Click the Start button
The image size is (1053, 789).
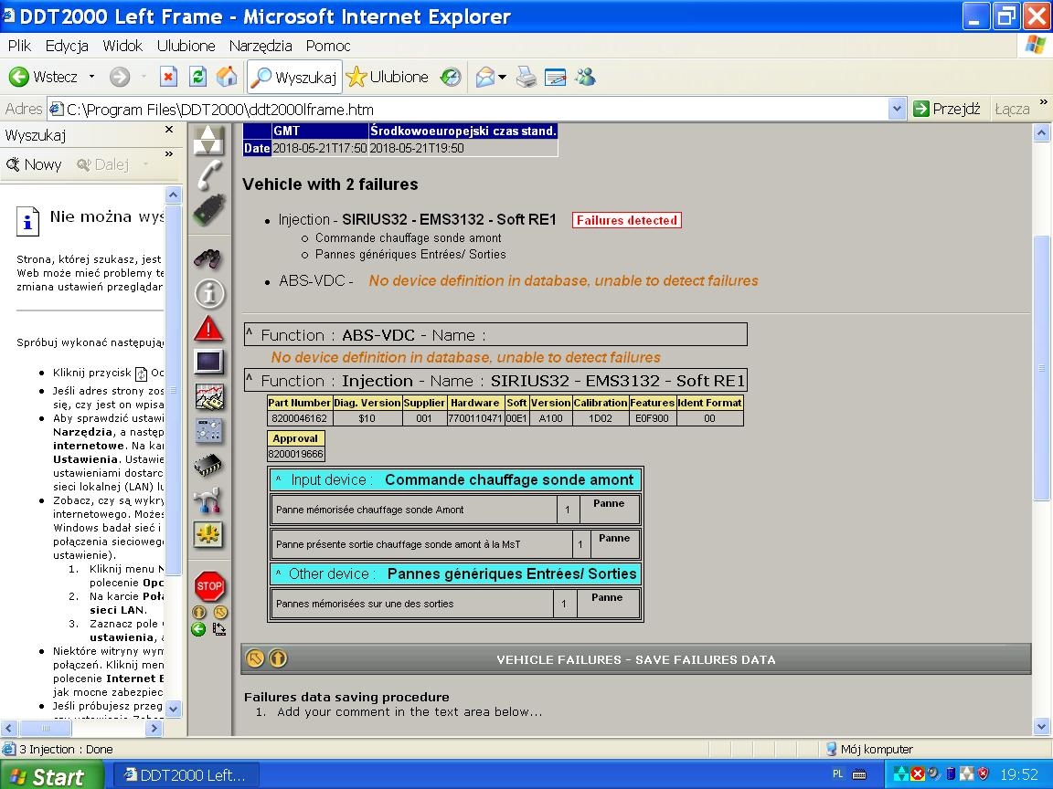51,775
